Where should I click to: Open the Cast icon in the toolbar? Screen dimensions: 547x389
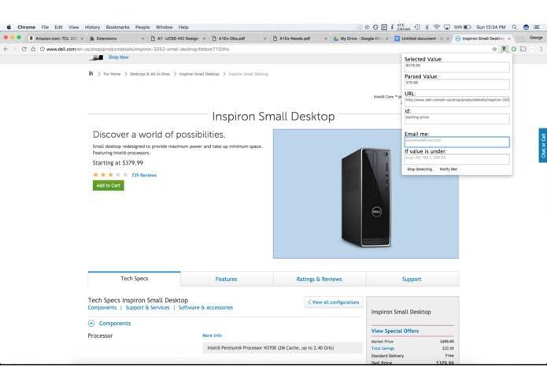click(523, 49)
